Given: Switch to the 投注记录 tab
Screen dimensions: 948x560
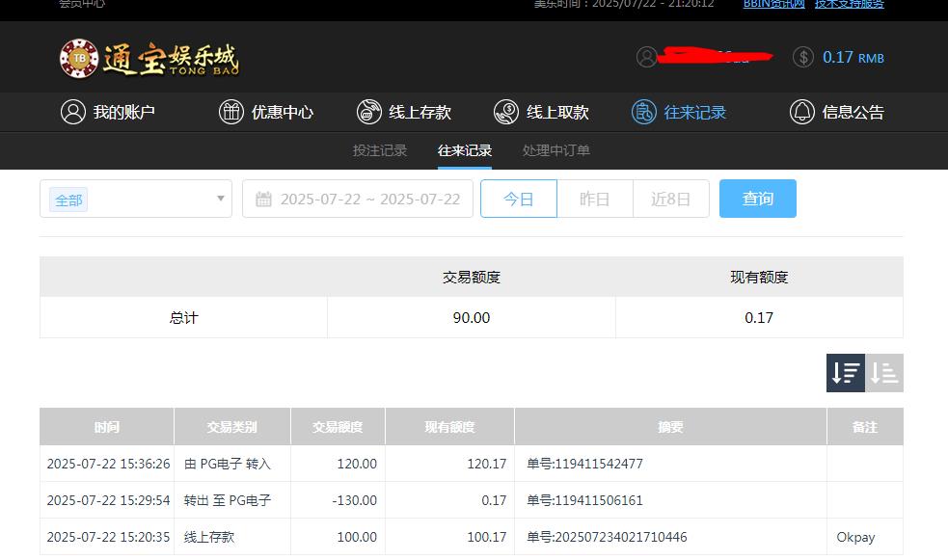Looking at the screenshot, I should (x=379, y=150).
